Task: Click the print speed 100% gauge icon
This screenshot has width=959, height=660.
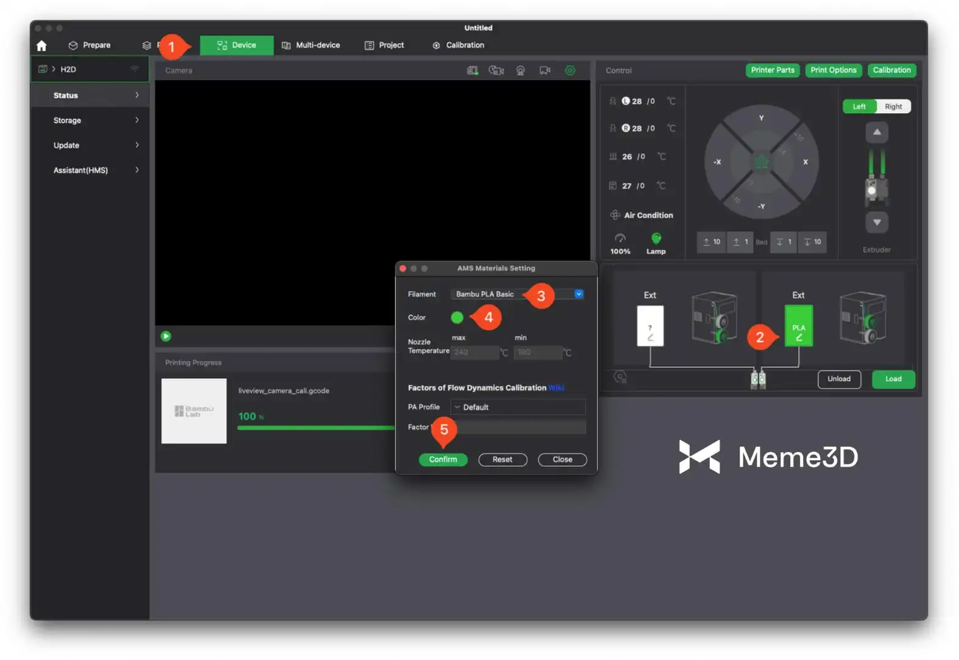Action: [x=620, y=238]
